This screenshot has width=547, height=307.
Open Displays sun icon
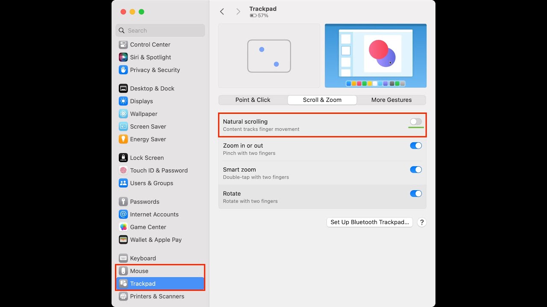[x=124, y=101]
